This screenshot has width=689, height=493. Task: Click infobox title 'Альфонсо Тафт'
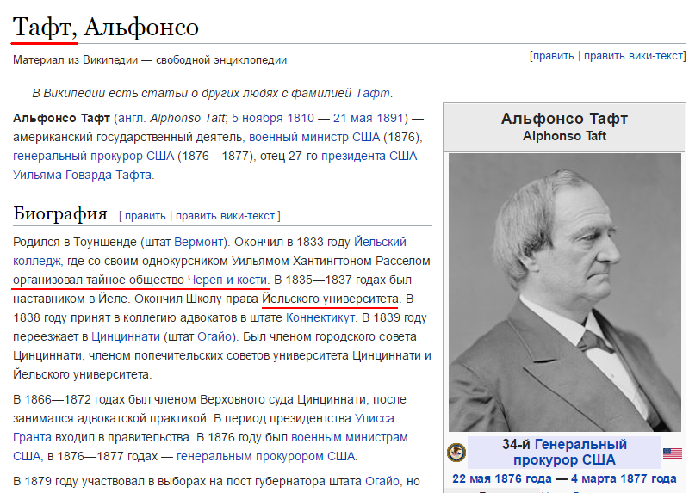[x=565, y=119]
